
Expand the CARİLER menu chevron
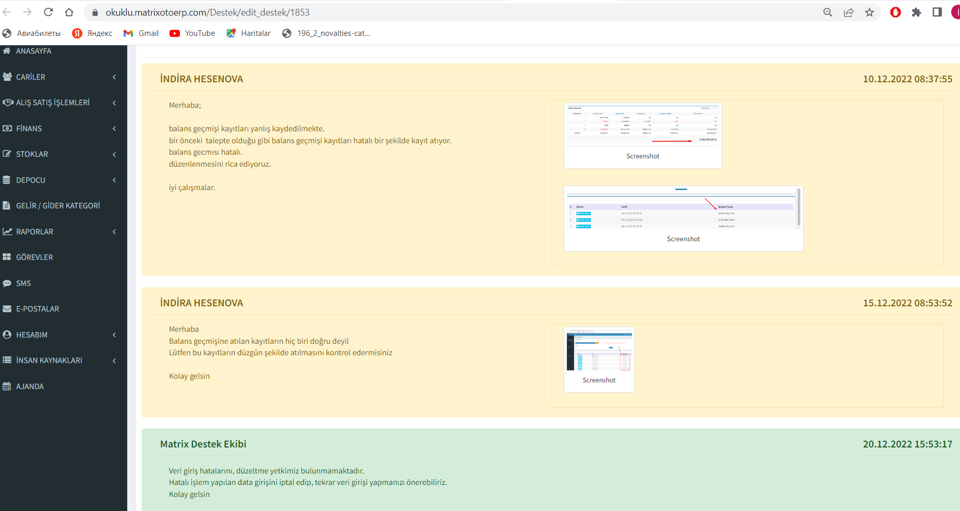click(x=114, y=77)
